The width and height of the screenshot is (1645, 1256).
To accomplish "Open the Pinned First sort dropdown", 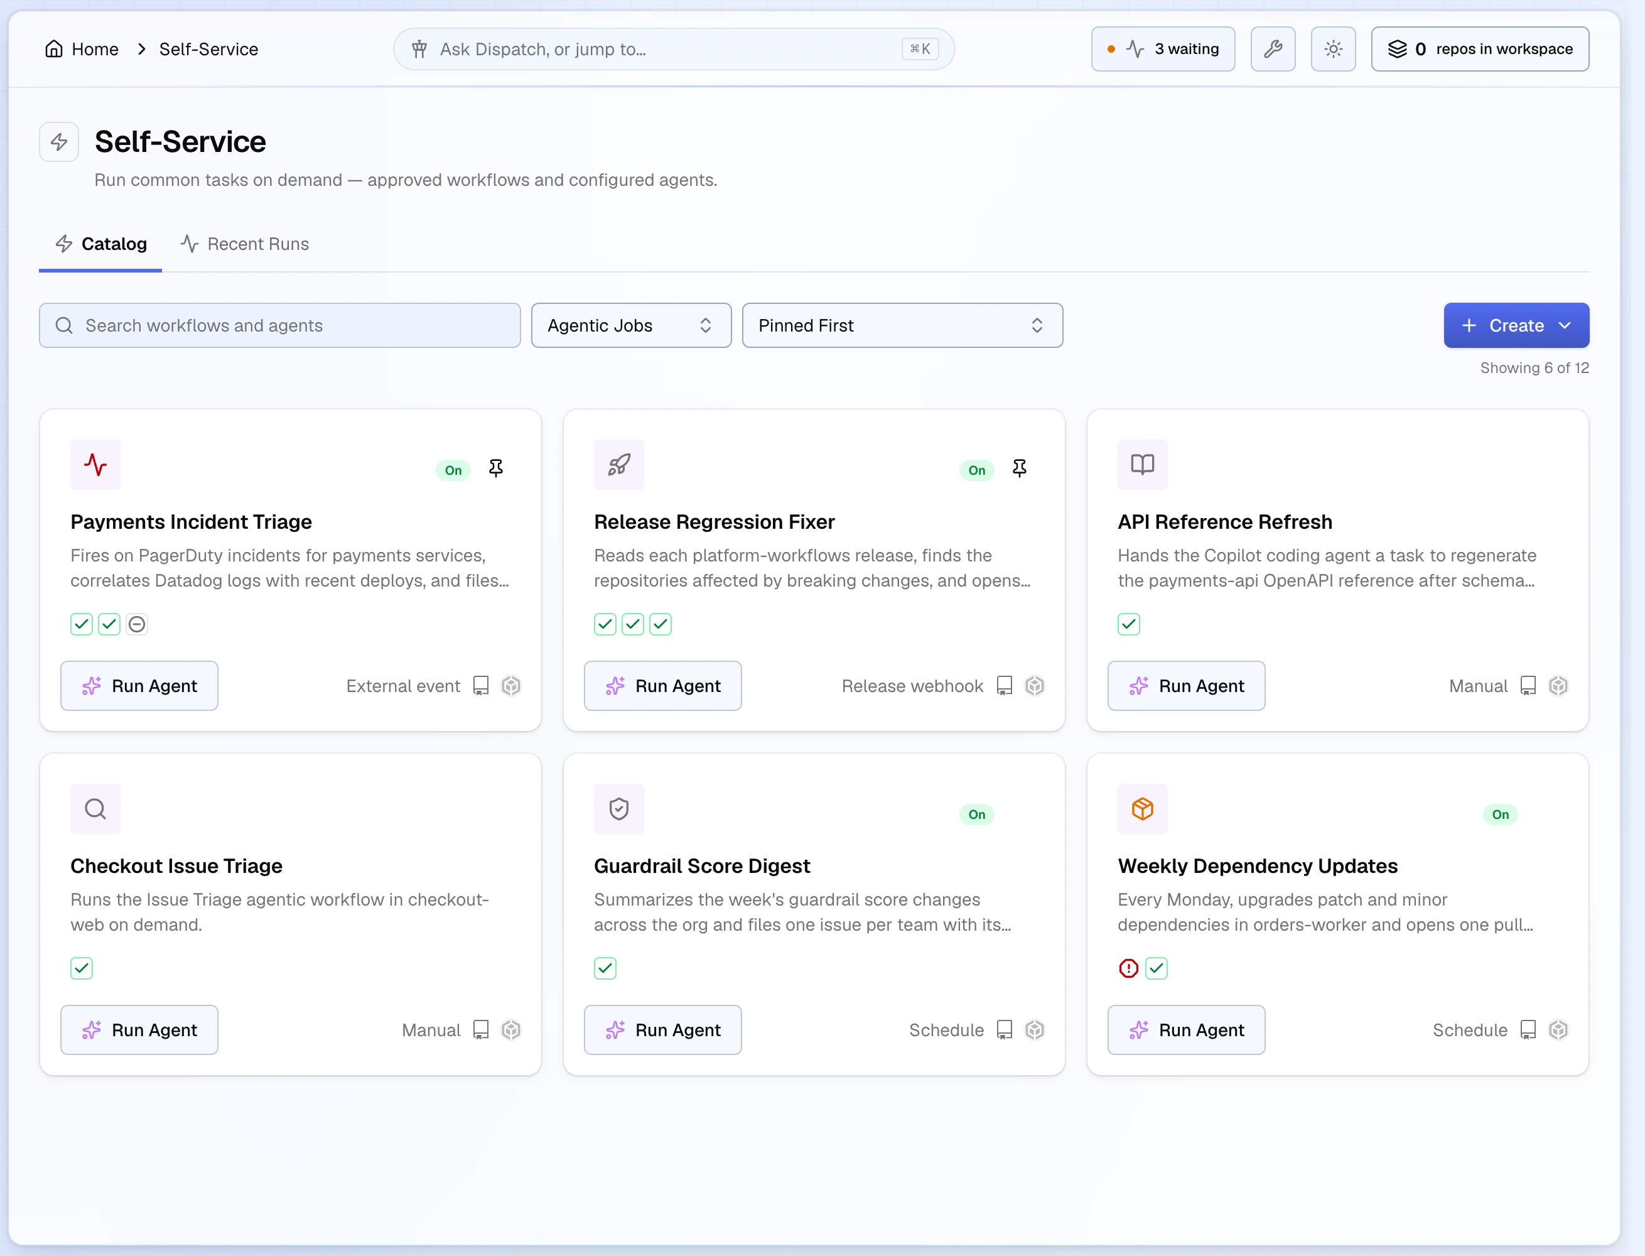I will pos(902,325).
